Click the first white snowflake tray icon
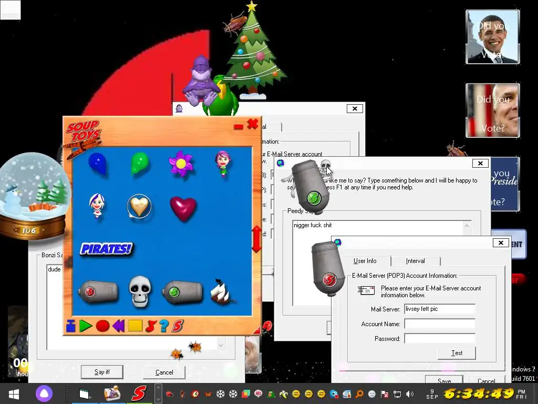Image resolution: width=538 pixels, height=404 pixels. pyautogui.click(x=220, y=393)
